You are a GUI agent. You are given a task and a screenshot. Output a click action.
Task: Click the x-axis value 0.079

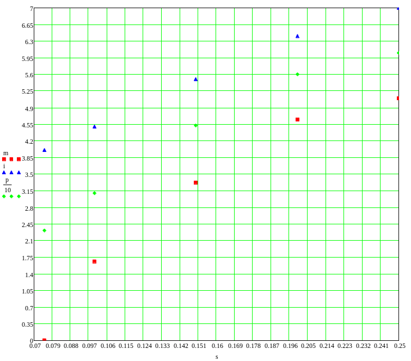(53, 346)
